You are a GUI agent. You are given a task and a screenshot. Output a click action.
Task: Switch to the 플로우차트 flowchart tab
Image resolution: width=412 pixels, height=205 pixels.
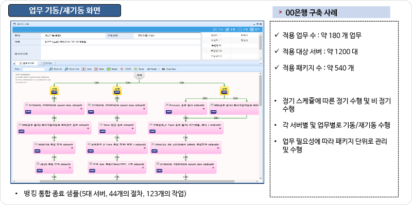[x=27, y=63]
